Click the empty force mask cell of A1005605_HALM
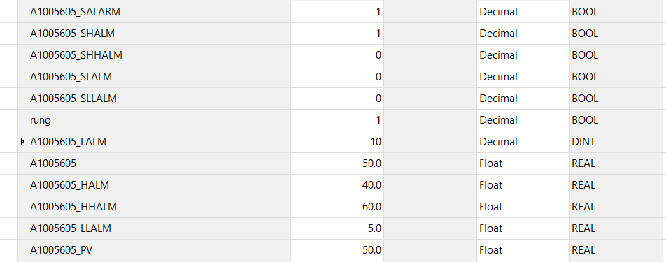The width and height of the screenshot is (666, 262). 430,185
